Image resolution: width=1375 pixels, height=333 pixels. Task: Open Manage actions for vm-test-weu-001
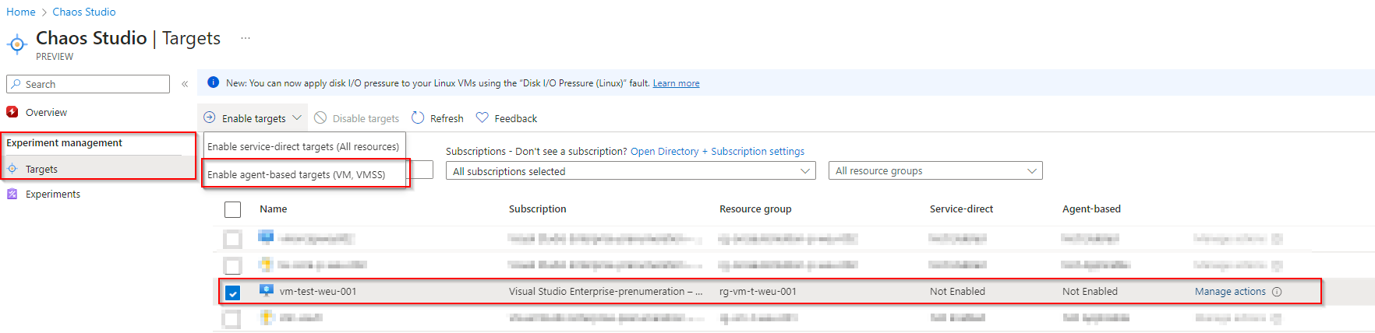[1230, 292]
